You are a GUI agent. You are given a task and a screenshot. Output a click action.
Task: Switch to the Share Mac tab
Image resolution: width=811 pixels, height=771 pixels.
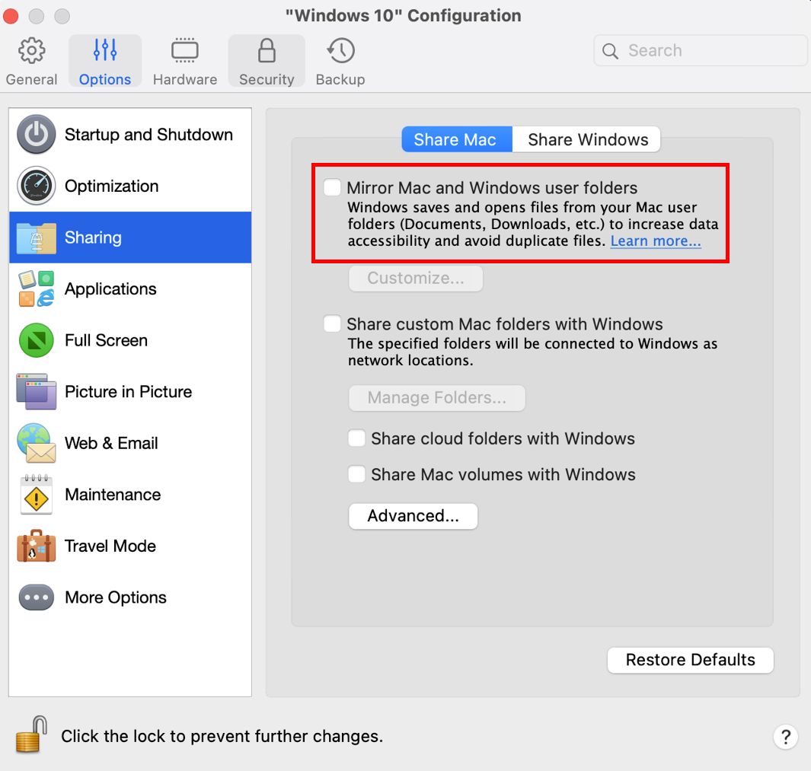(x=457, y=139)
